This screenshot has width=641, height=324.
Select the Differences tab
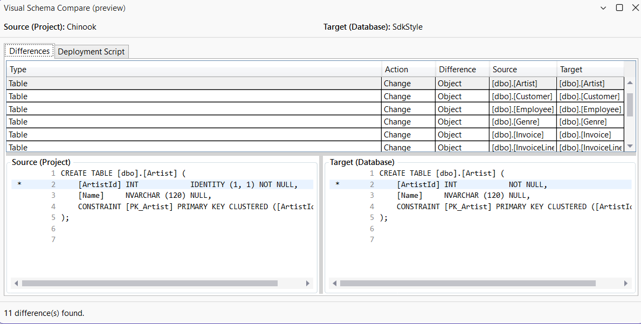(29, 51)
